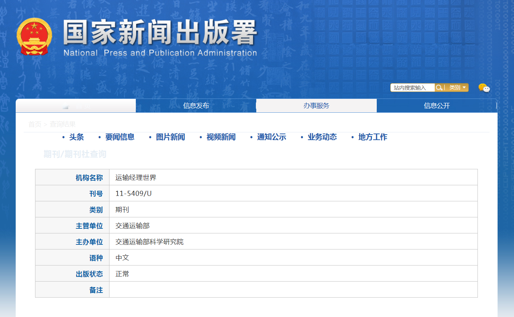The width and height of the screenshot is (514, 317).
Task: Click the 站内搜索输入 search field
Action: [412, 88]
